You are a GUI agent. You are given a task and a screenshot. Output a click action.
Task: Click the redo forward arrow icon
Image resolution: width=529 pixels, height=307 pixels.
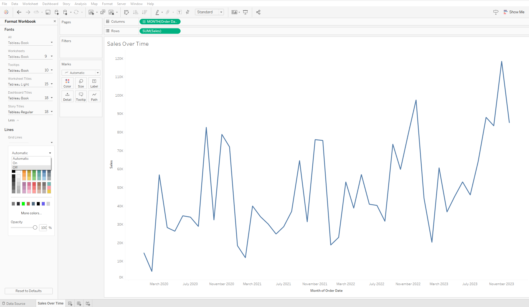point(28,12)
